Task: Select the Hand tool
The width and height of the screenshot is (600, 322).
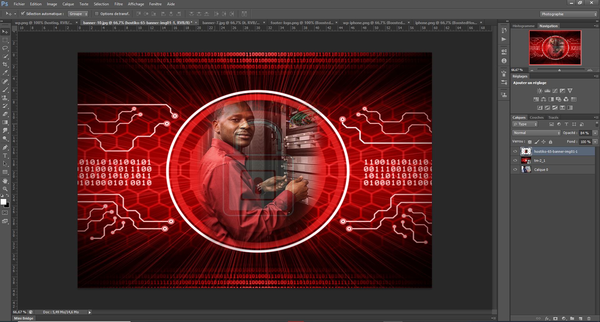Action: [x=5, y=181]
